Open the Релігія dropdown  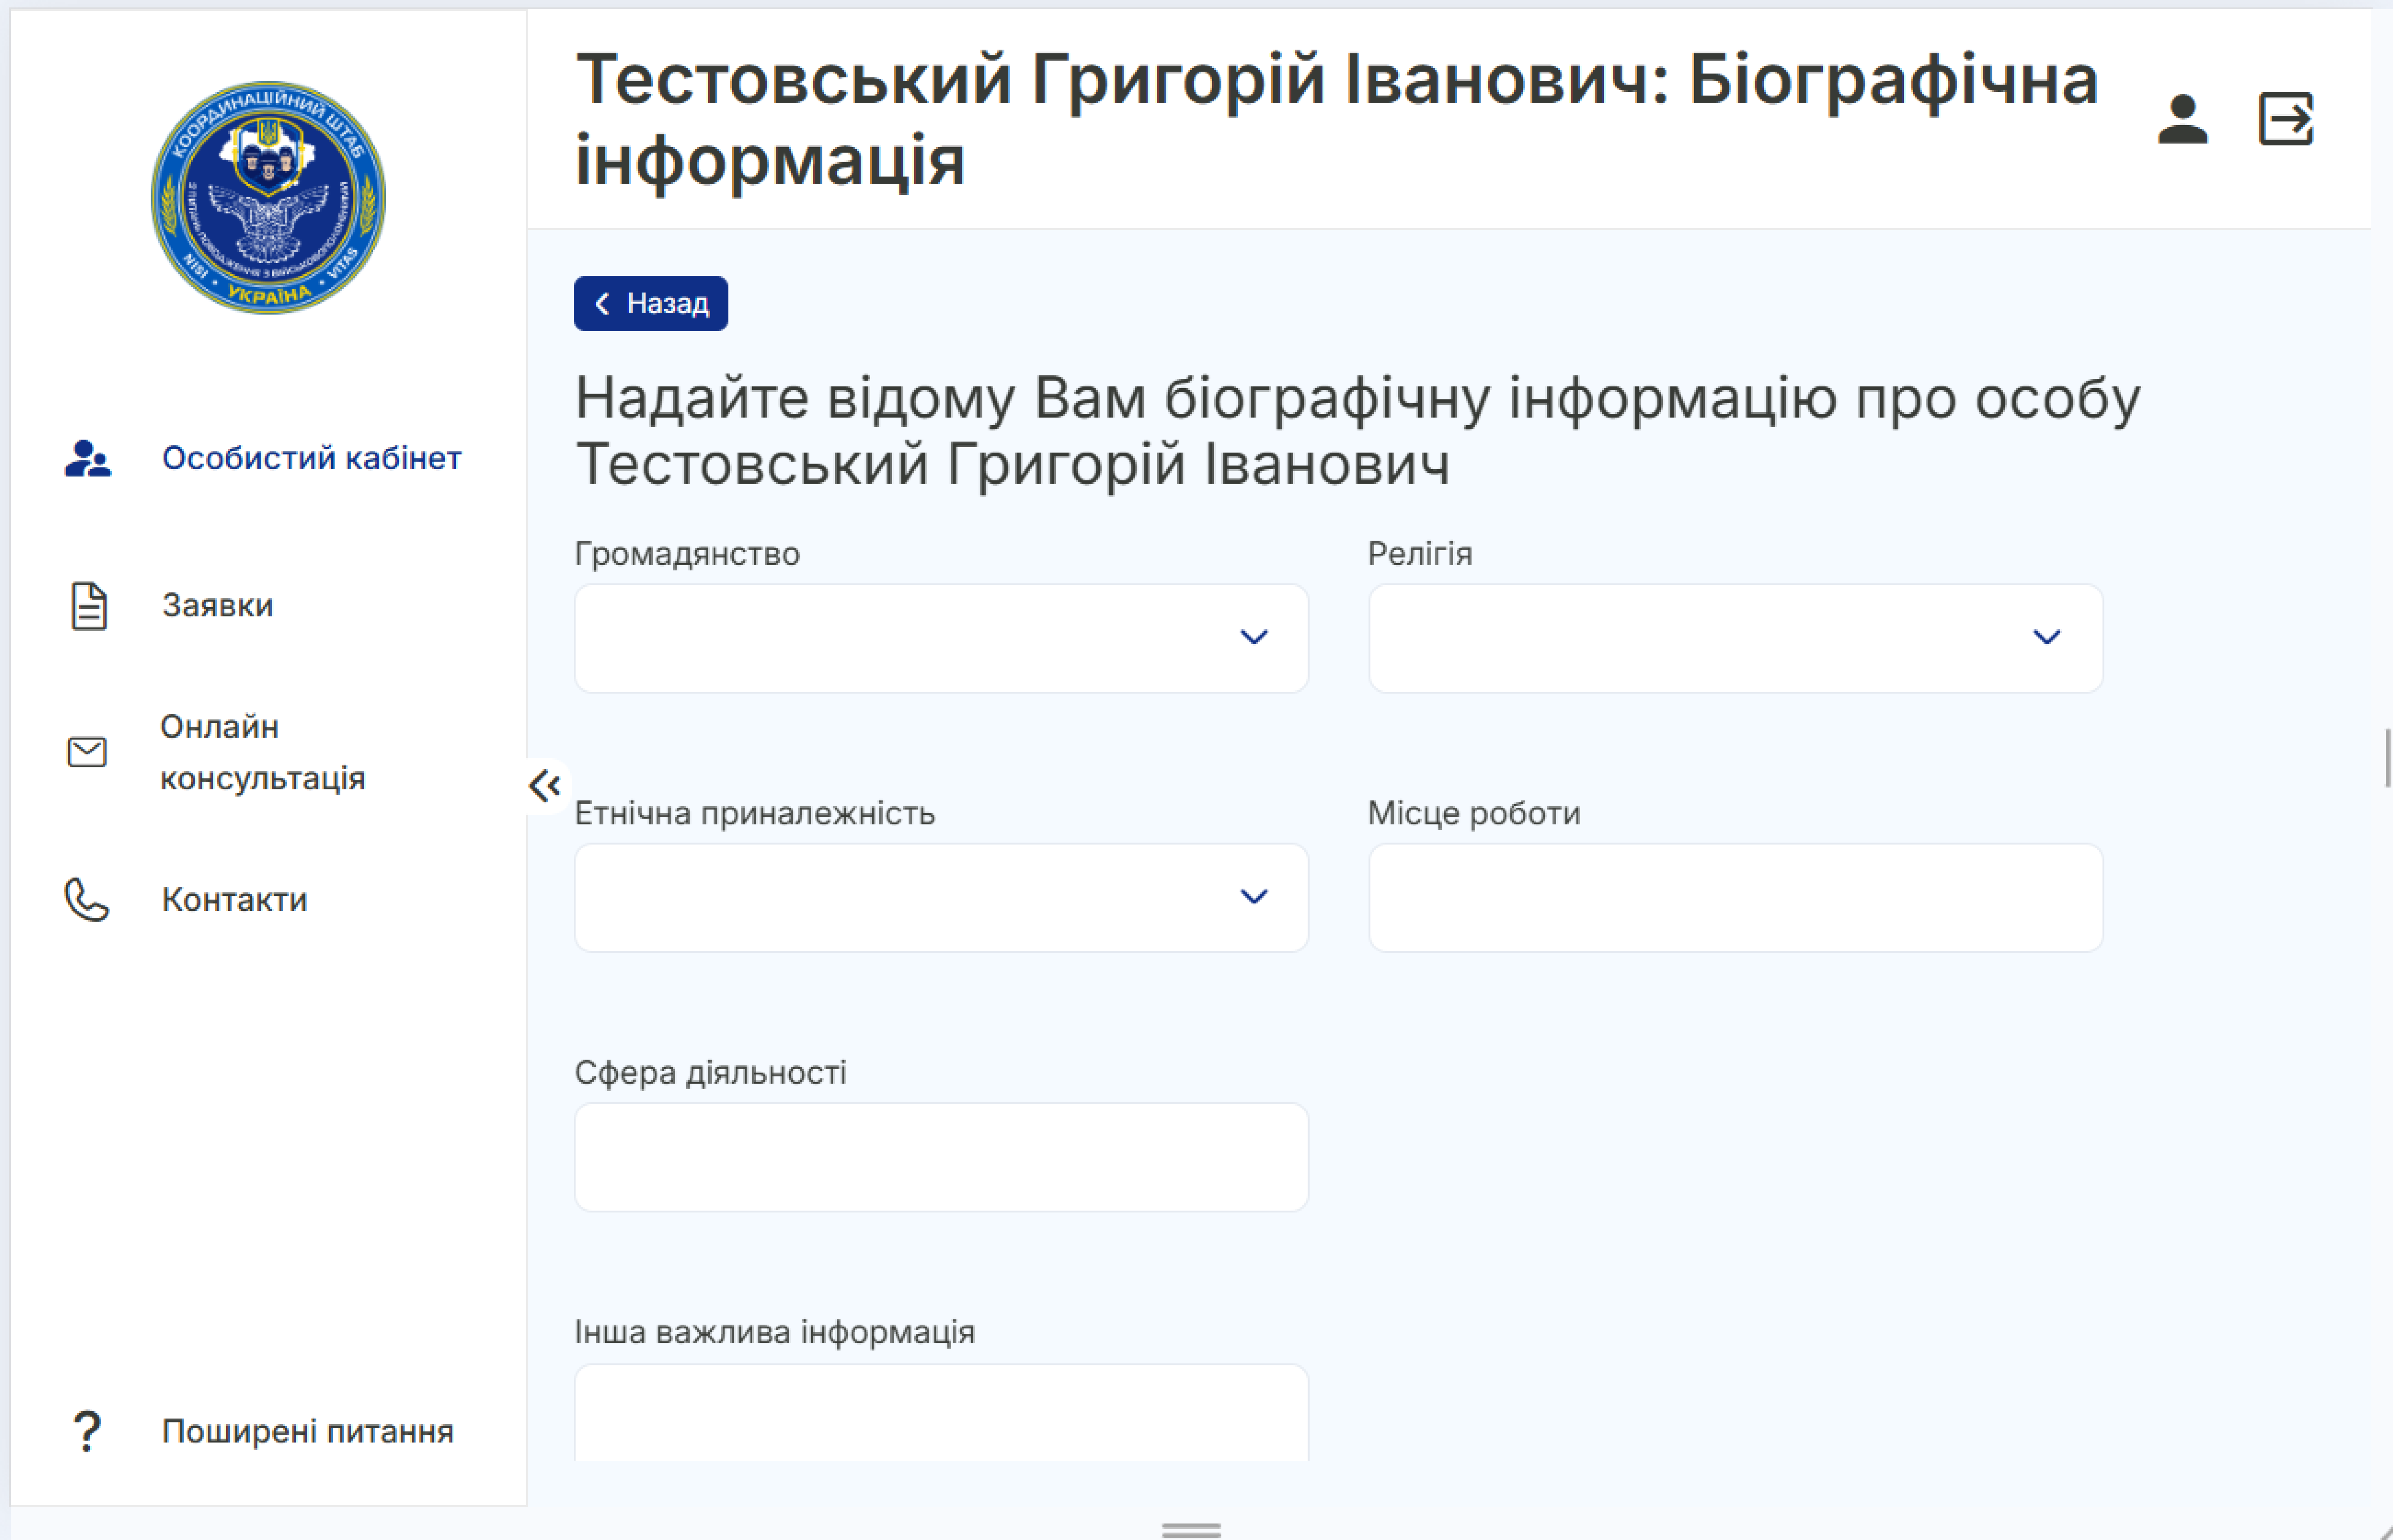pos(1735,638)
